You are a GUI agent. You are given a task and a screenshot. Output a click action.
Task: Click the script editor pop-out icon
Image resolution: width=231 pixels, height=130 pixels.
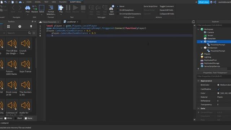193,22
